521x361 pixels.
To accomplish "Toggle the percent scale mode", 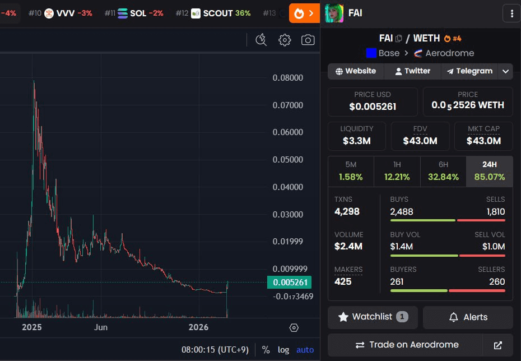I will point(266,350).
